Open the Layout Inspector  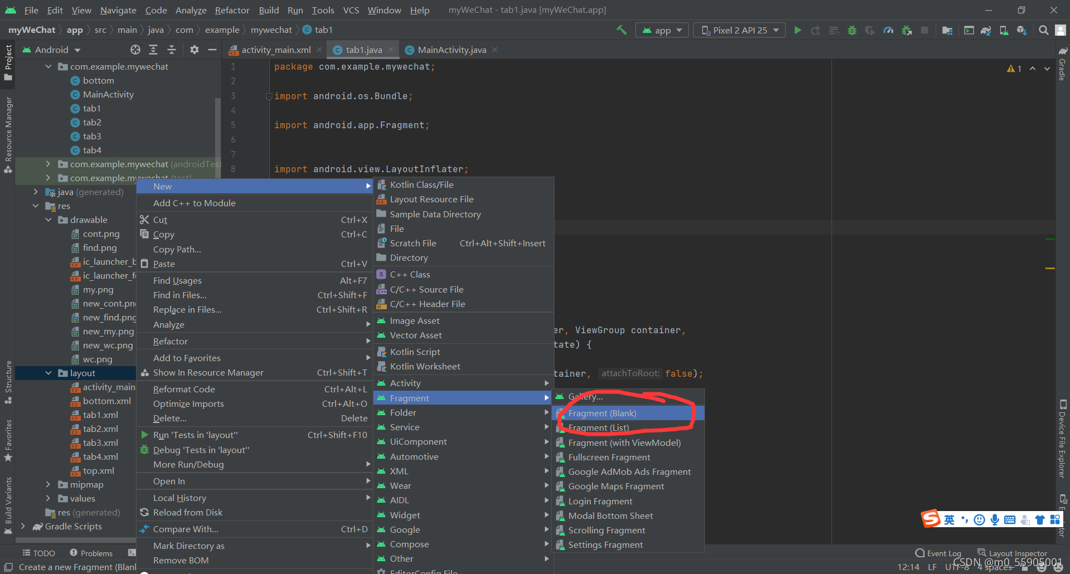[x=1012, y=553]
